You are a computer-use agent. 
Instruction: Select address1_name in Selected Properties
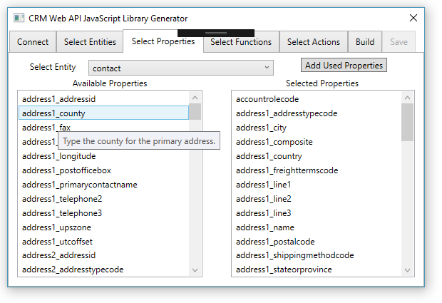pos(317,227)
